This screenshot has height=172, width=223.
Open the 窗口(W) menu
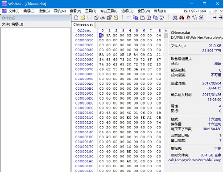(x=144, y=11)
